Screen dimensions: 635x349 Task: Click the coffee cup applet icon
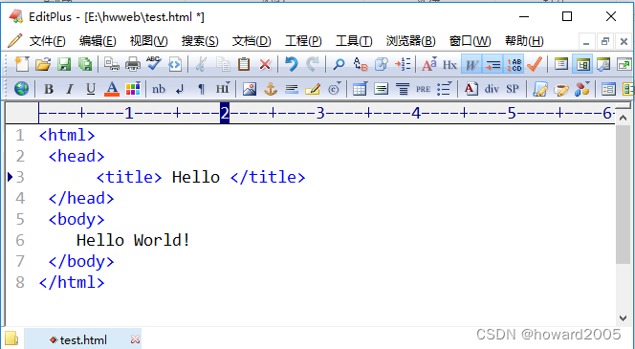coord(561,89)
